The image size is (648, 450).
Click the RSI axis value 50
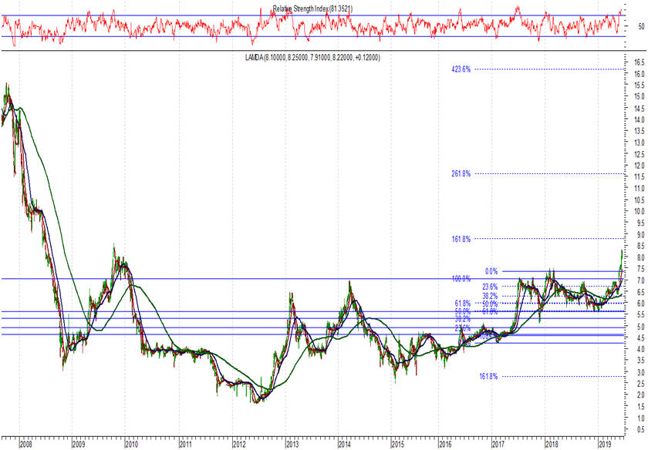pyautogui.click(x=641, y=26)
